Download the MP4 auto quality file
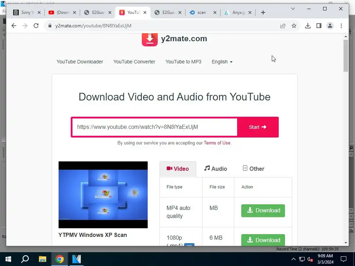 [x=263, y=211]
